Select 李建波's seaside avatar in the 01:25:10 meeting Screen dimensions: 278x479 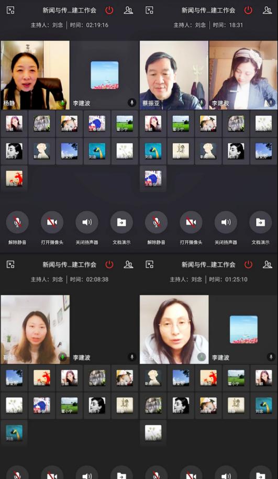243,330
